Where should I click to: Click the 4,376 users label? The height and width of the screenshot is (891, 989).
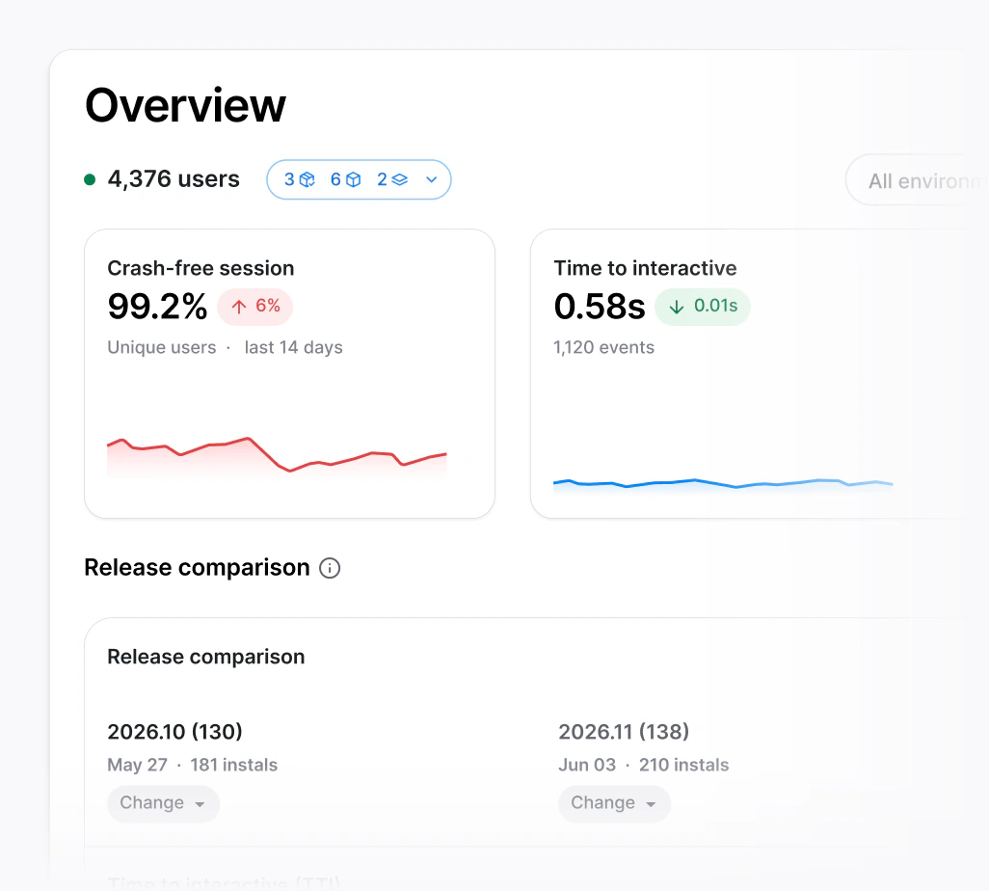pos(174,179)
